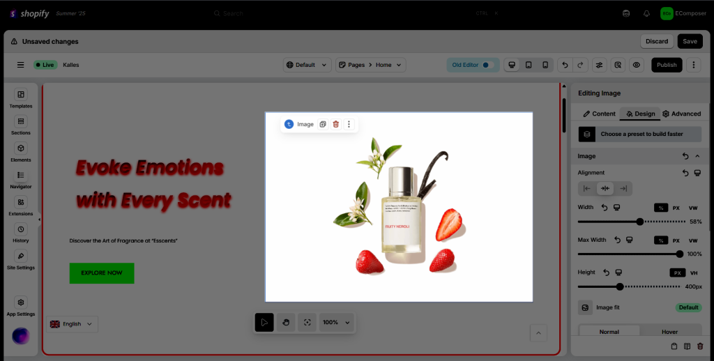The height and width of the screenshot is (361, 714).
Task: Align the image to the right
Action: click(x=623, y=188)
